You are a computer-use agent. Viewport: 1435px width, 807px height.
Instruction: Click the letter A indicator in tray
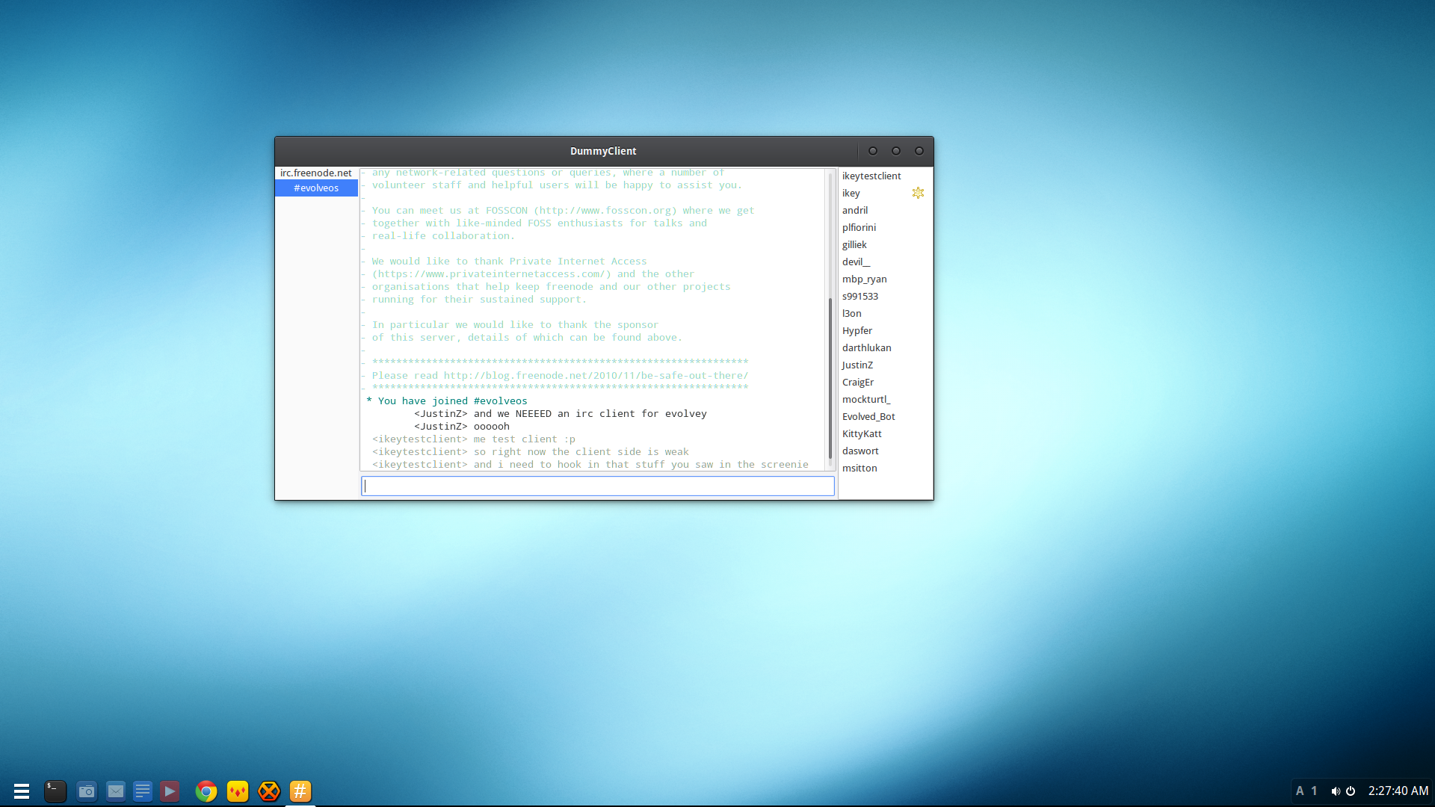coord(1300,791)
